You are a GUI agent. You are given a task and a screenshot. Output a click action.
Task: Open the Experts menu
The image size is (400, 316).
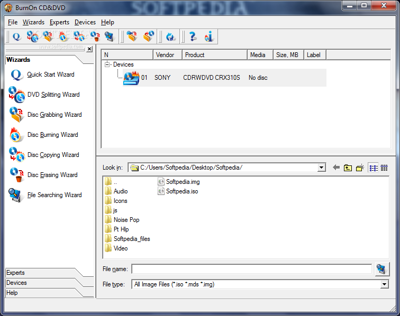click(x=59, y=22)
